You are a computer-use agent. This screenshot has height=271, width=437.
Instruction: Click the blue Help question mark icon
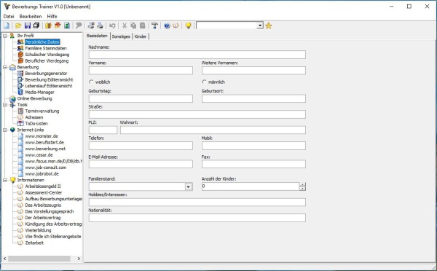click(167, 25)
